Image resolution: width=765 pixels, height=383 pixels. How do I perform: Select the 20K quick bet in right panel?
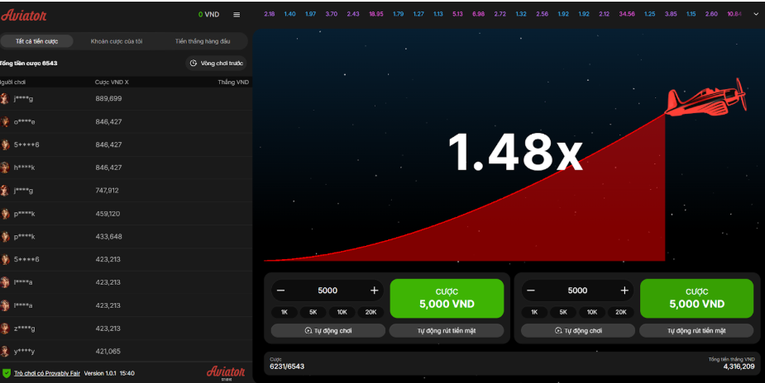point(621,313)
